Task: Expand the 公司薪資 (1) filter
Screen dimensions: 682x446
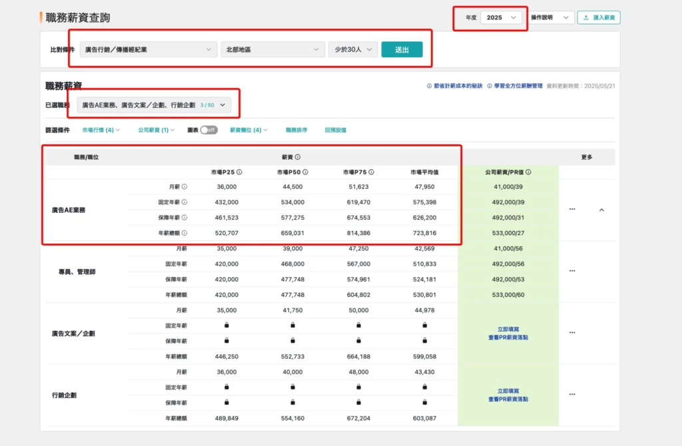Action: click(156, 130)
